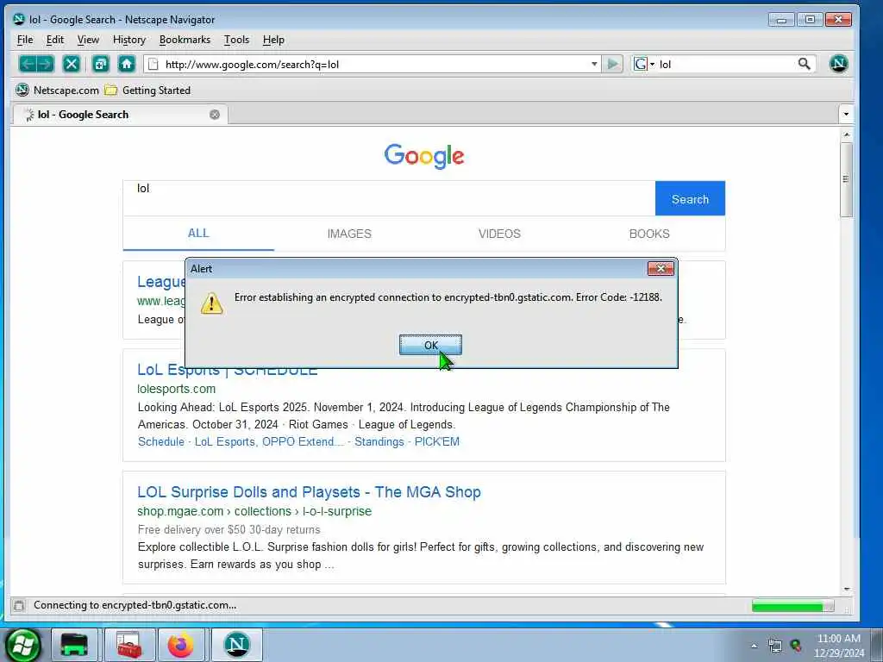Click the system clock in tray
The image size is (883, 662).
[x=839, y=646]
